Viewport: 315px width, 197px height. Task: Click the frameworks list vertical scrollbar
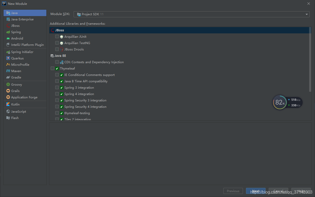pos(310,59)
